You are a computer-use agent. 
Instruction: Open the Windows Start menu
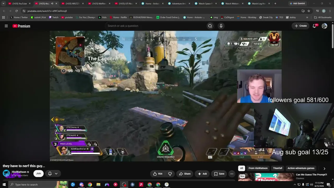(4, 185)
